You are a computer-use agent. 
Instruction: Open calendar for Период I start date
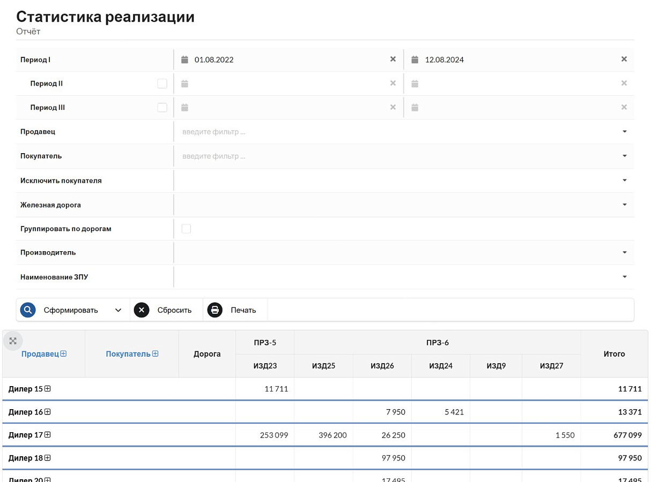pyautogui.click(x=184, y=59)
